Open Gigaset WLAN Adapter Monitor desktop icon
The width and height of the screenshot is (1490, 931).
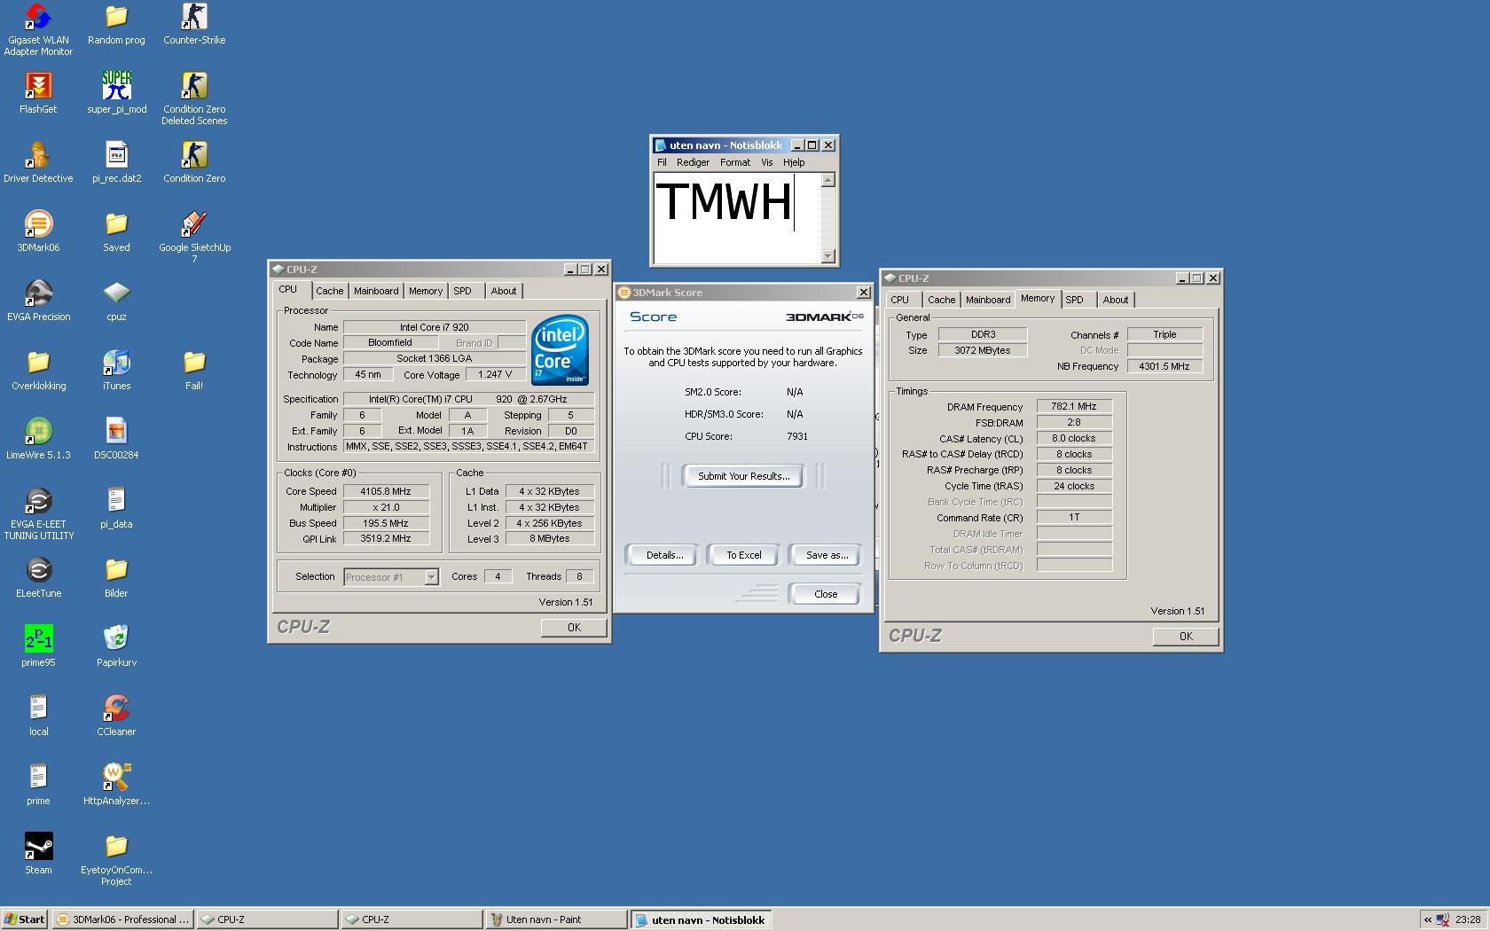[38, 29]
